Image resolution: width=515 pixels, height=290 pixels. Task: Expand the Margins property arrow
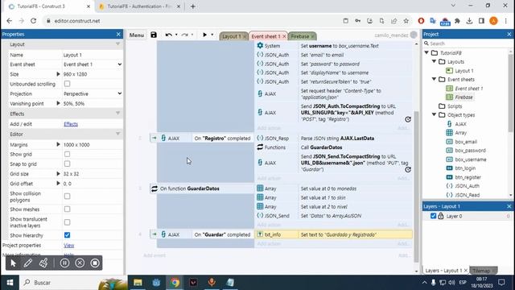pyautogui.click(x=58, y=144)
